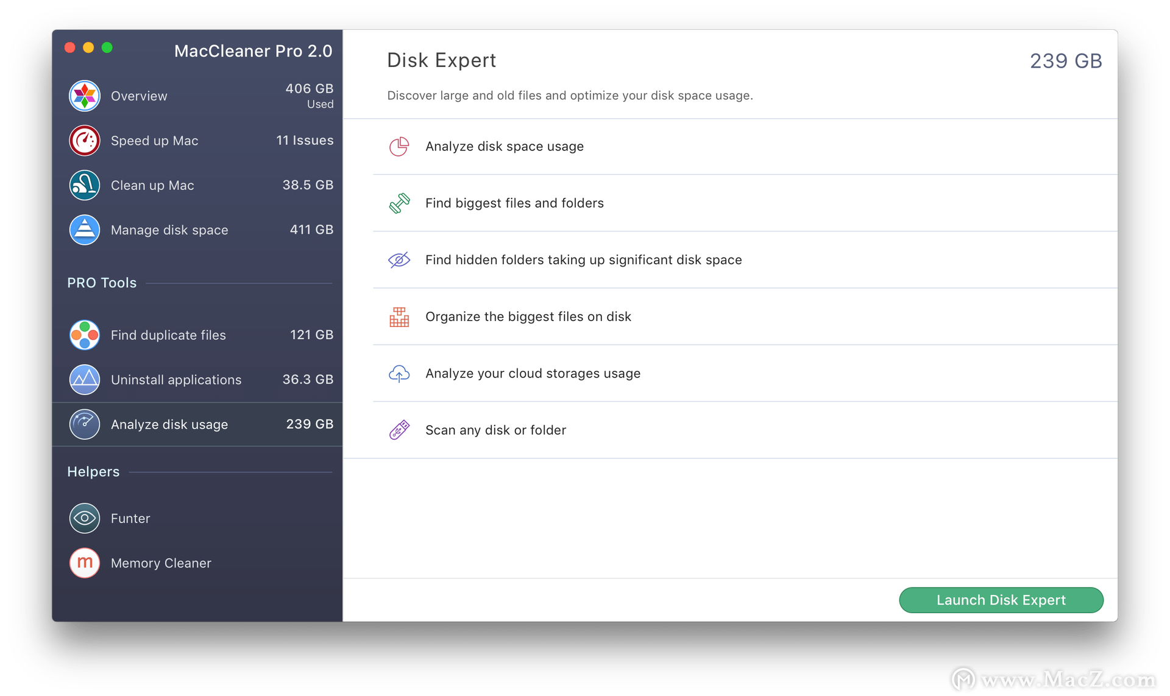Click the Overview sidebar icon
The height and width of the screenshot is (696, 1170).
click(x=85, y=94)
